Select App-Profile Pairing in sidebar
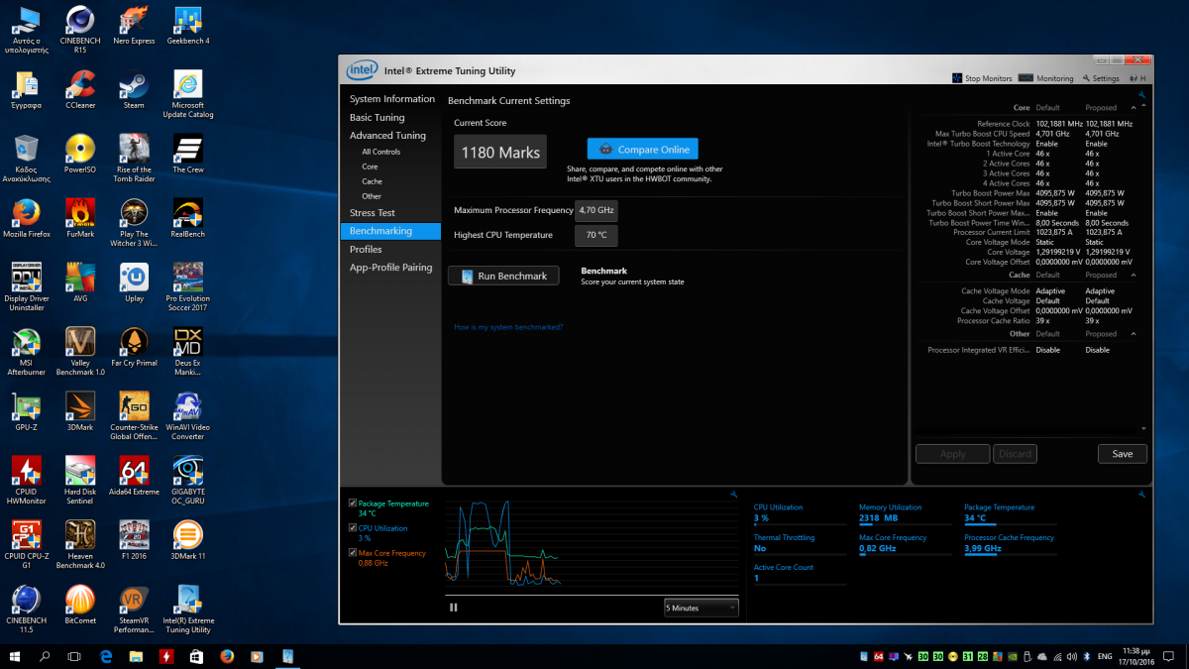Viewport: 1189px width, 669px height. (x=391, y=268)
